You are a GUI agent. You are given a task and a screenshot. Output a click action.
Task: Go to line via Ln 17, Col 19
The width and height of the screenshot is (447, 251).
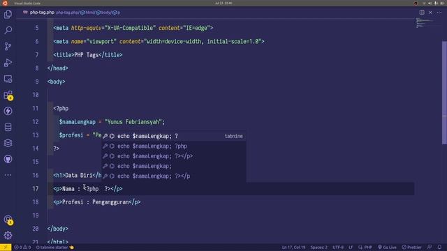293,248
